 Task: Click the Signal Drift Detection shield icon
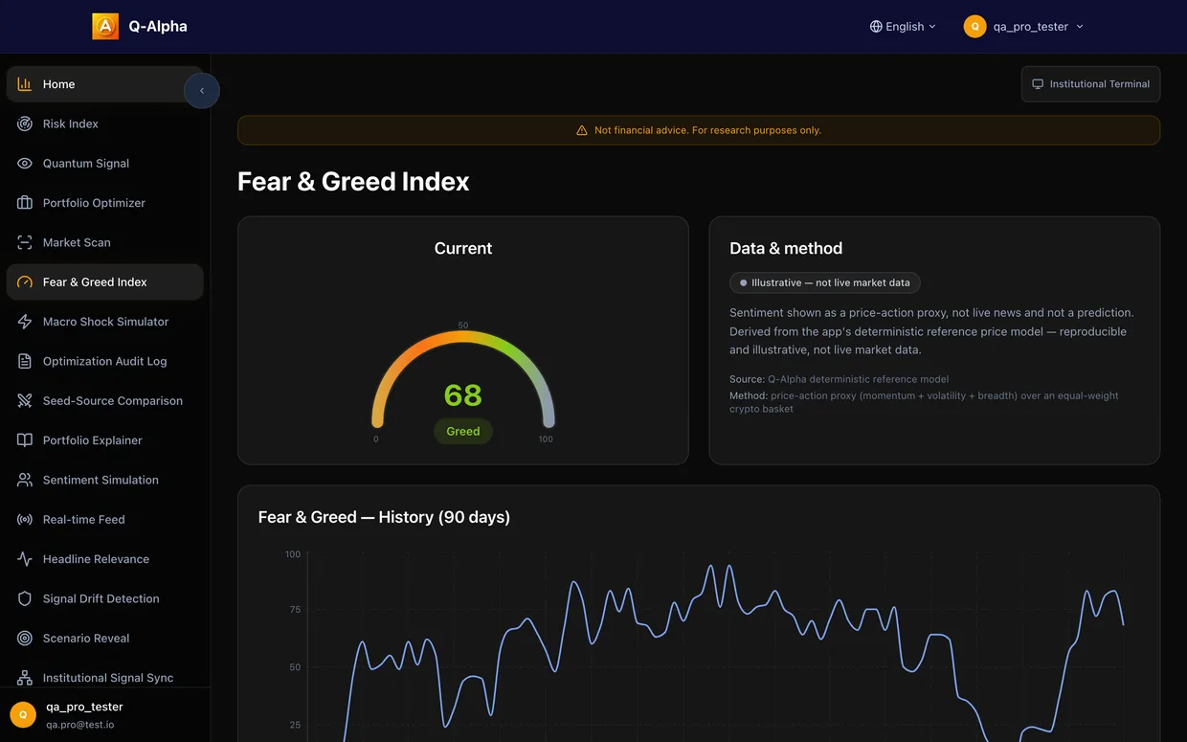click(x=25, y=598)
